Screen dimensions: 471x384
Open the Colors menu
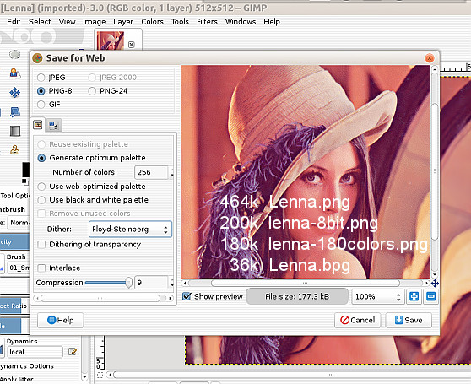point(152,22)
